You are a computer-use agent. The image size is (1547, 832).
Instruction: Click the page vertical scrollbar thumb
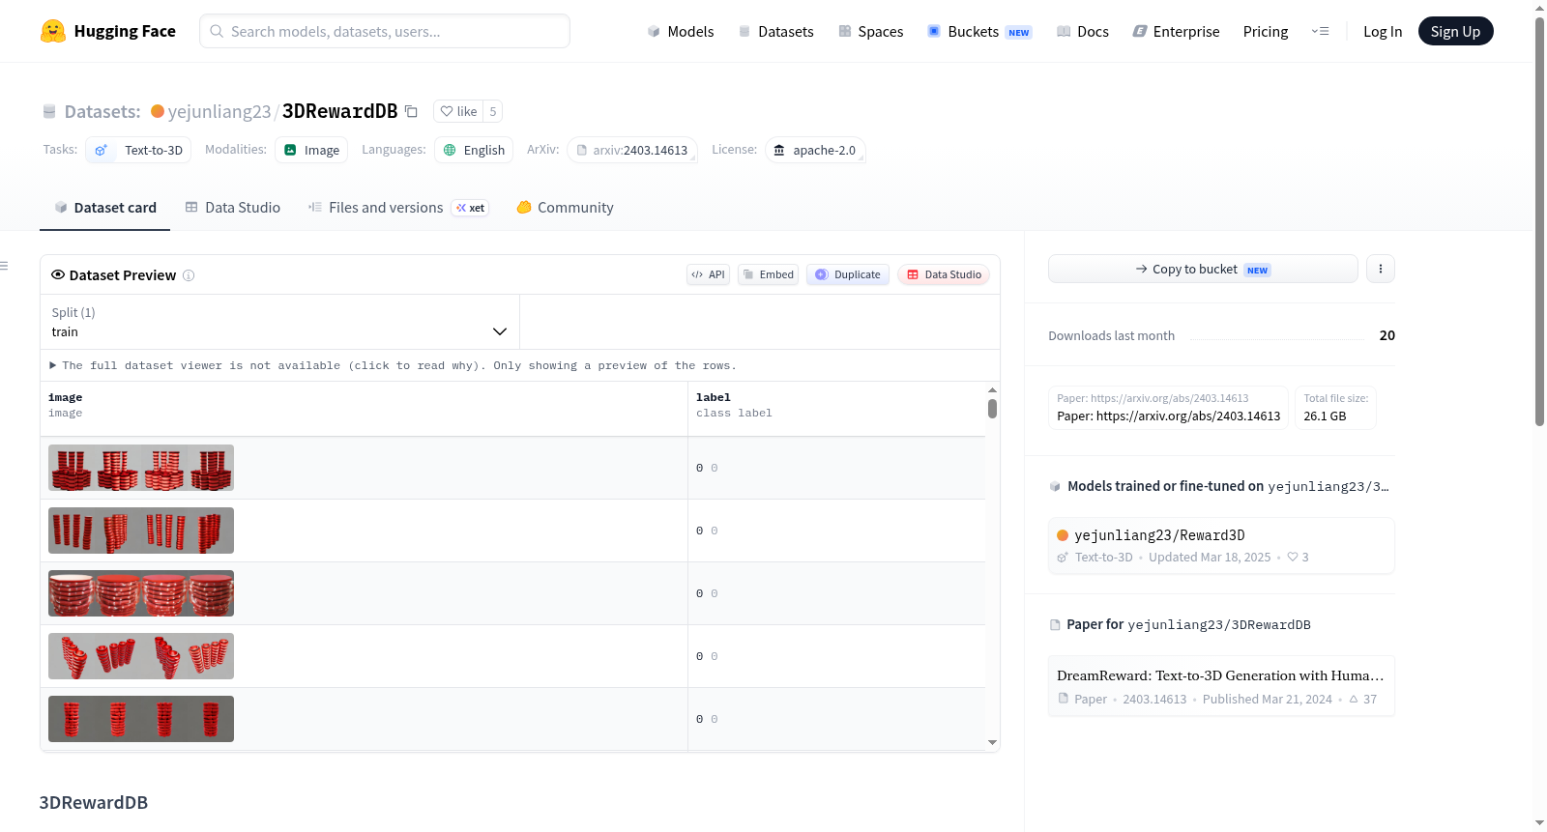pyautogui.click(x=1539, y=221)
